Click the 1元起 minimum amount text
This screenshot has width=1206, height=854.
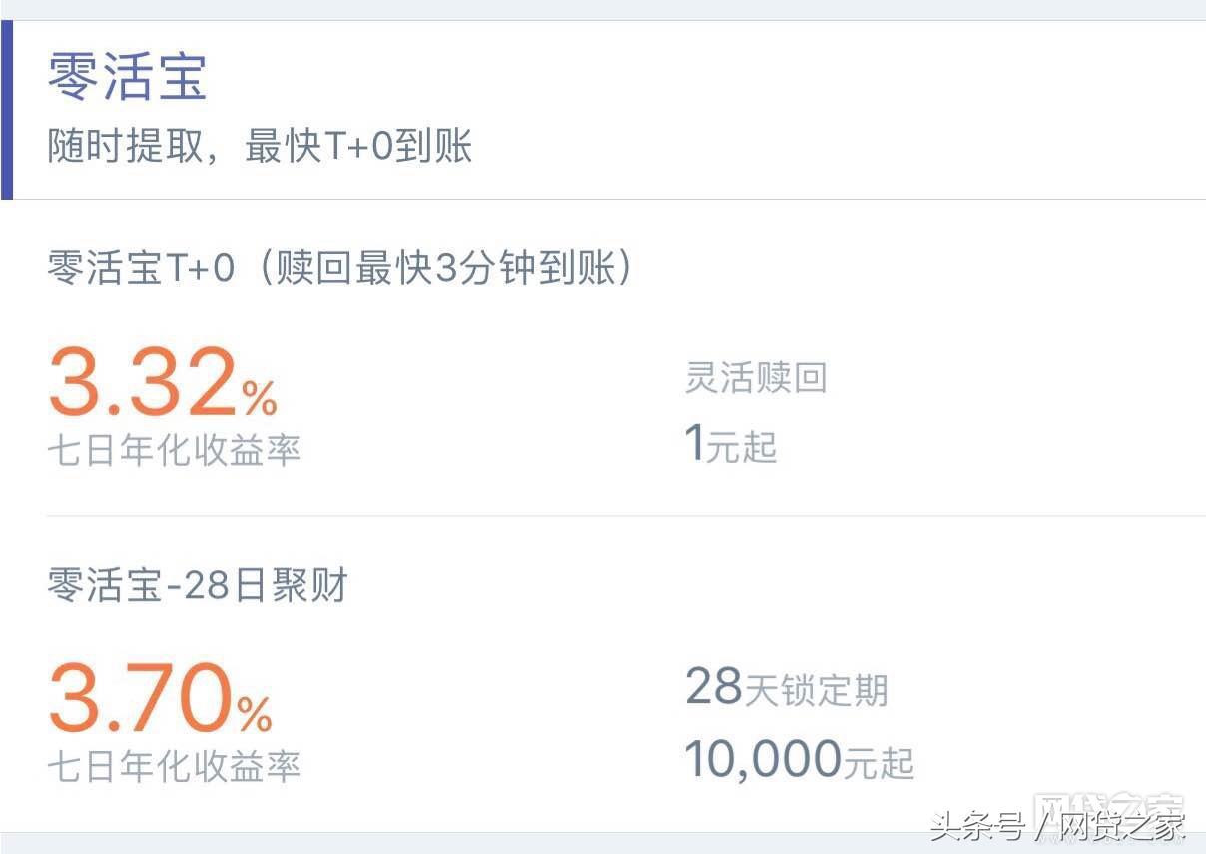click(x=731, y=445)
